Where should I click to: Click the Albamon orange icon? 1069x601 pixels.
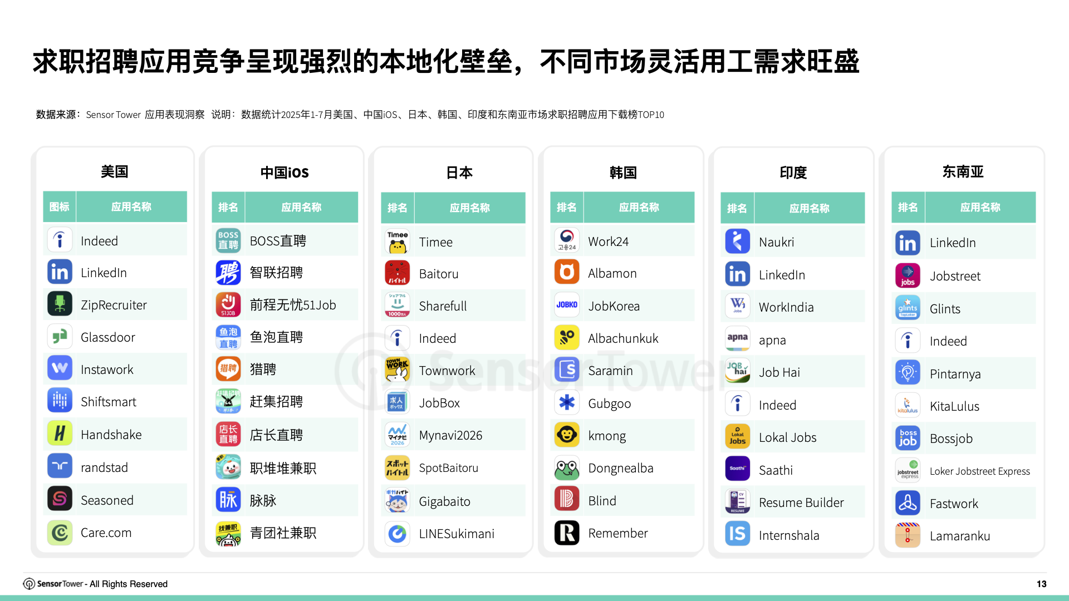point(567,273)
